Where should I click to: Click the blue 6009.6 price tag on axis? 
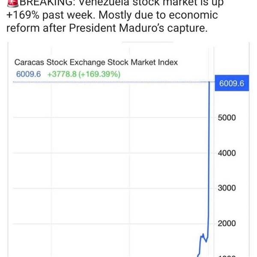click(x=231, y=84)
